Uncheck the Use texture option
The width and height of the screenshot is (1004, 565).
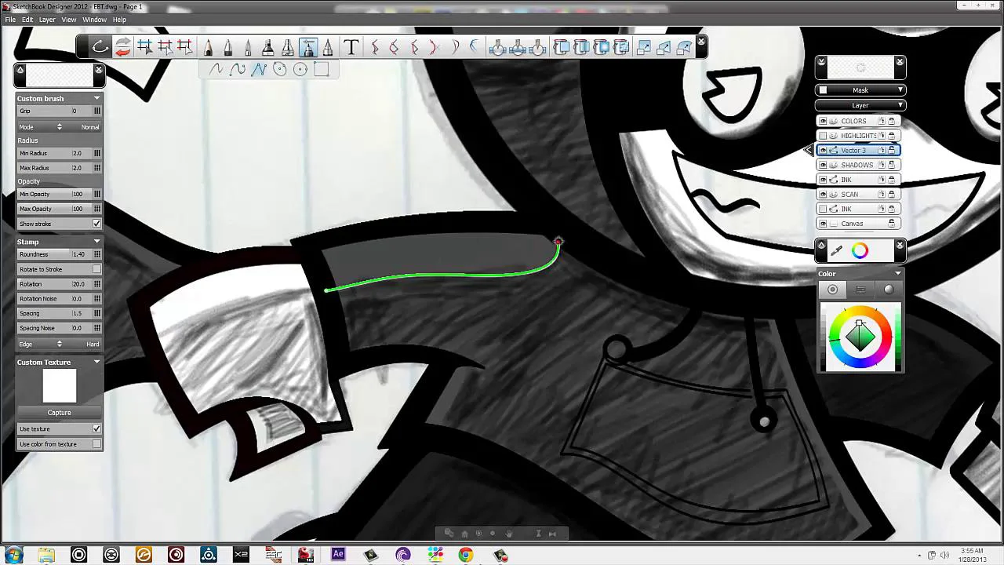(96, 429)
